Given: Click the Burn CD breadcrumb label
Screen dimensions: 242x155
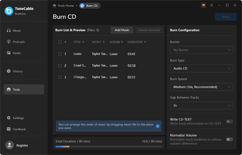Looking at the screenshot, I should [x=92, y=6].
